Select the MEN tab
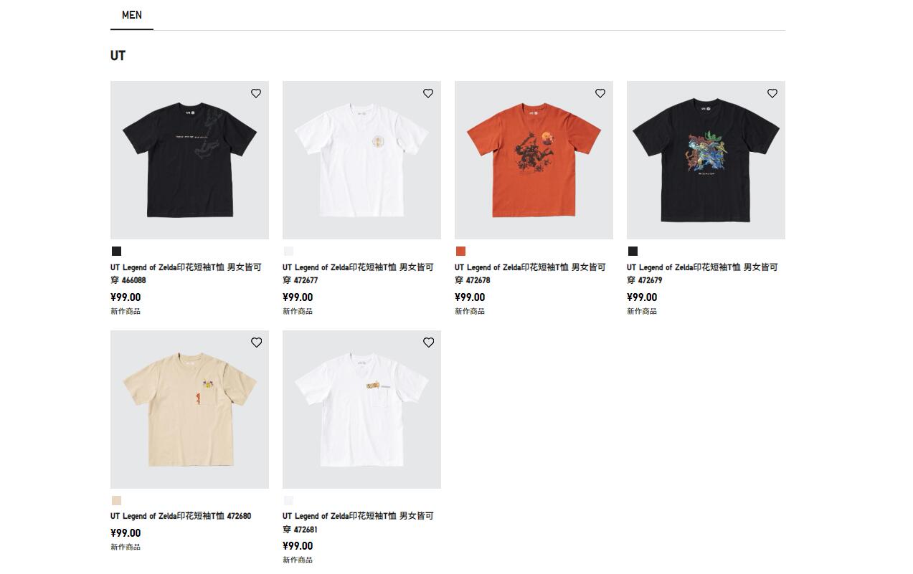Screen dimensions: 913x574 point(132,15)
